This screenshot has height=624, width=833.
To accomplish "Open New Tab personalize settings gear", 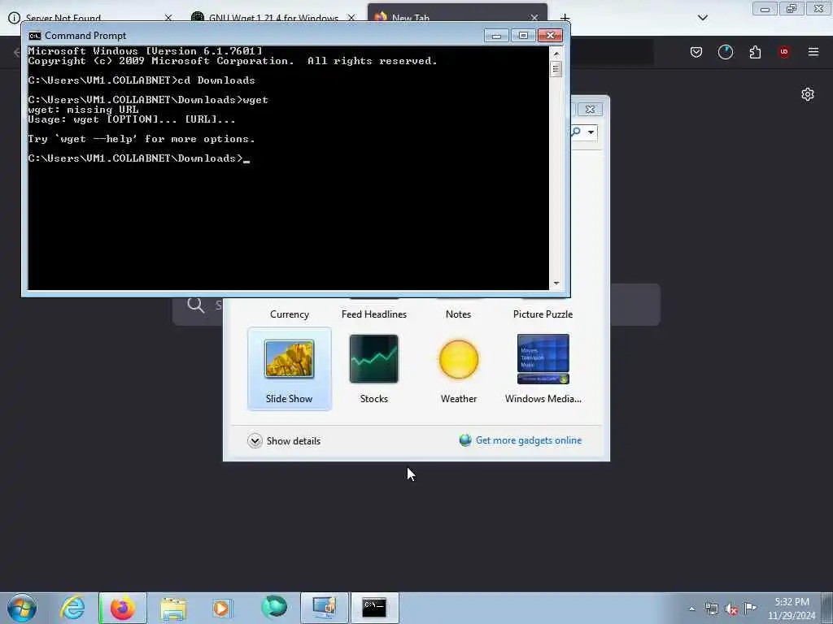I will [x=808, y=94].
